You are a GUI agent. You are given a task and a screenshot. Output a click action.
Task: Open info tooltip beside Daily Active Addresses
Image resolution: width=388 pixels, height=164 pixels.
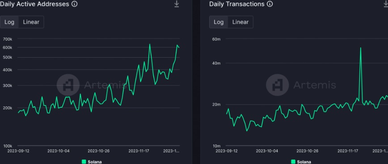click(x=74, y=4)
